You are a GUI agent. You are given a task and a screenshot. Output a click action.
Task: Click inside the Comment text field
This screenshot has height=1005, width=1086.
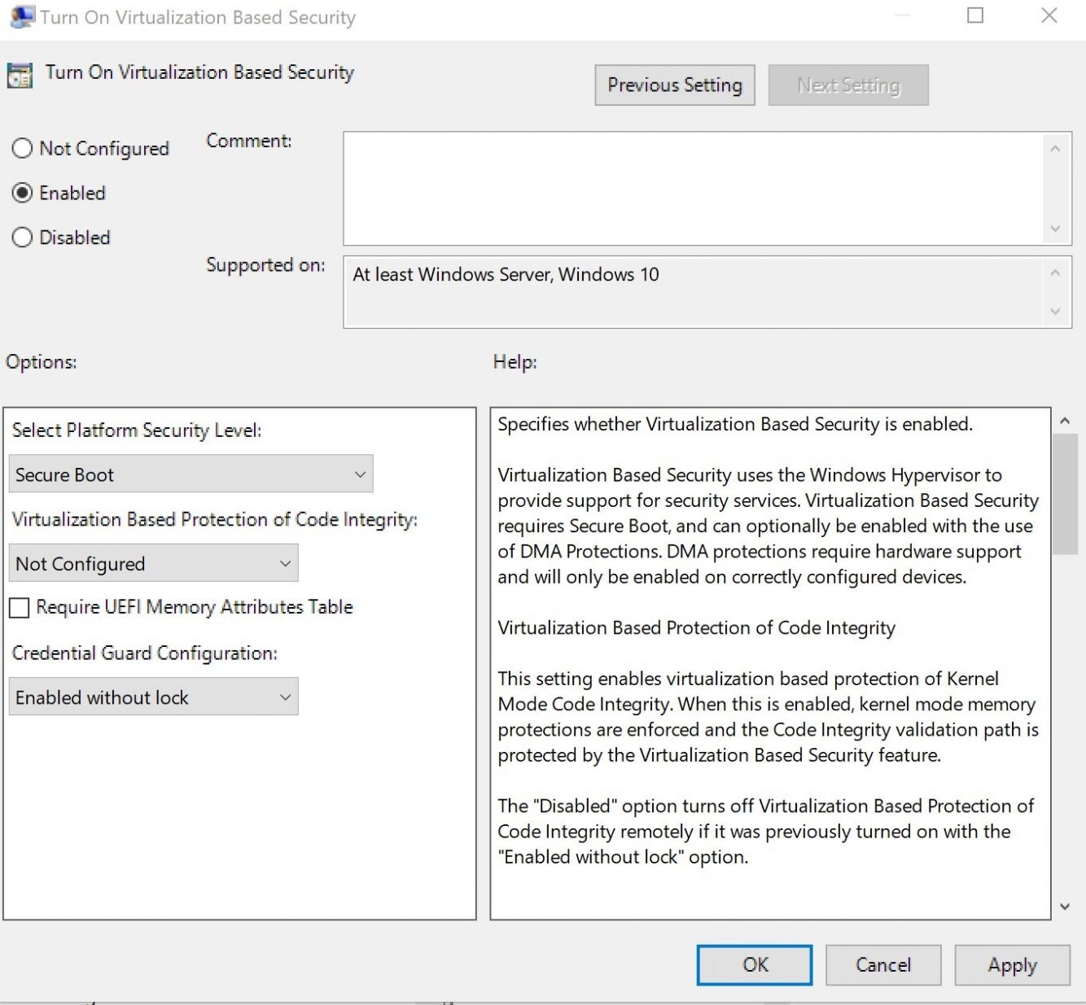692,187
